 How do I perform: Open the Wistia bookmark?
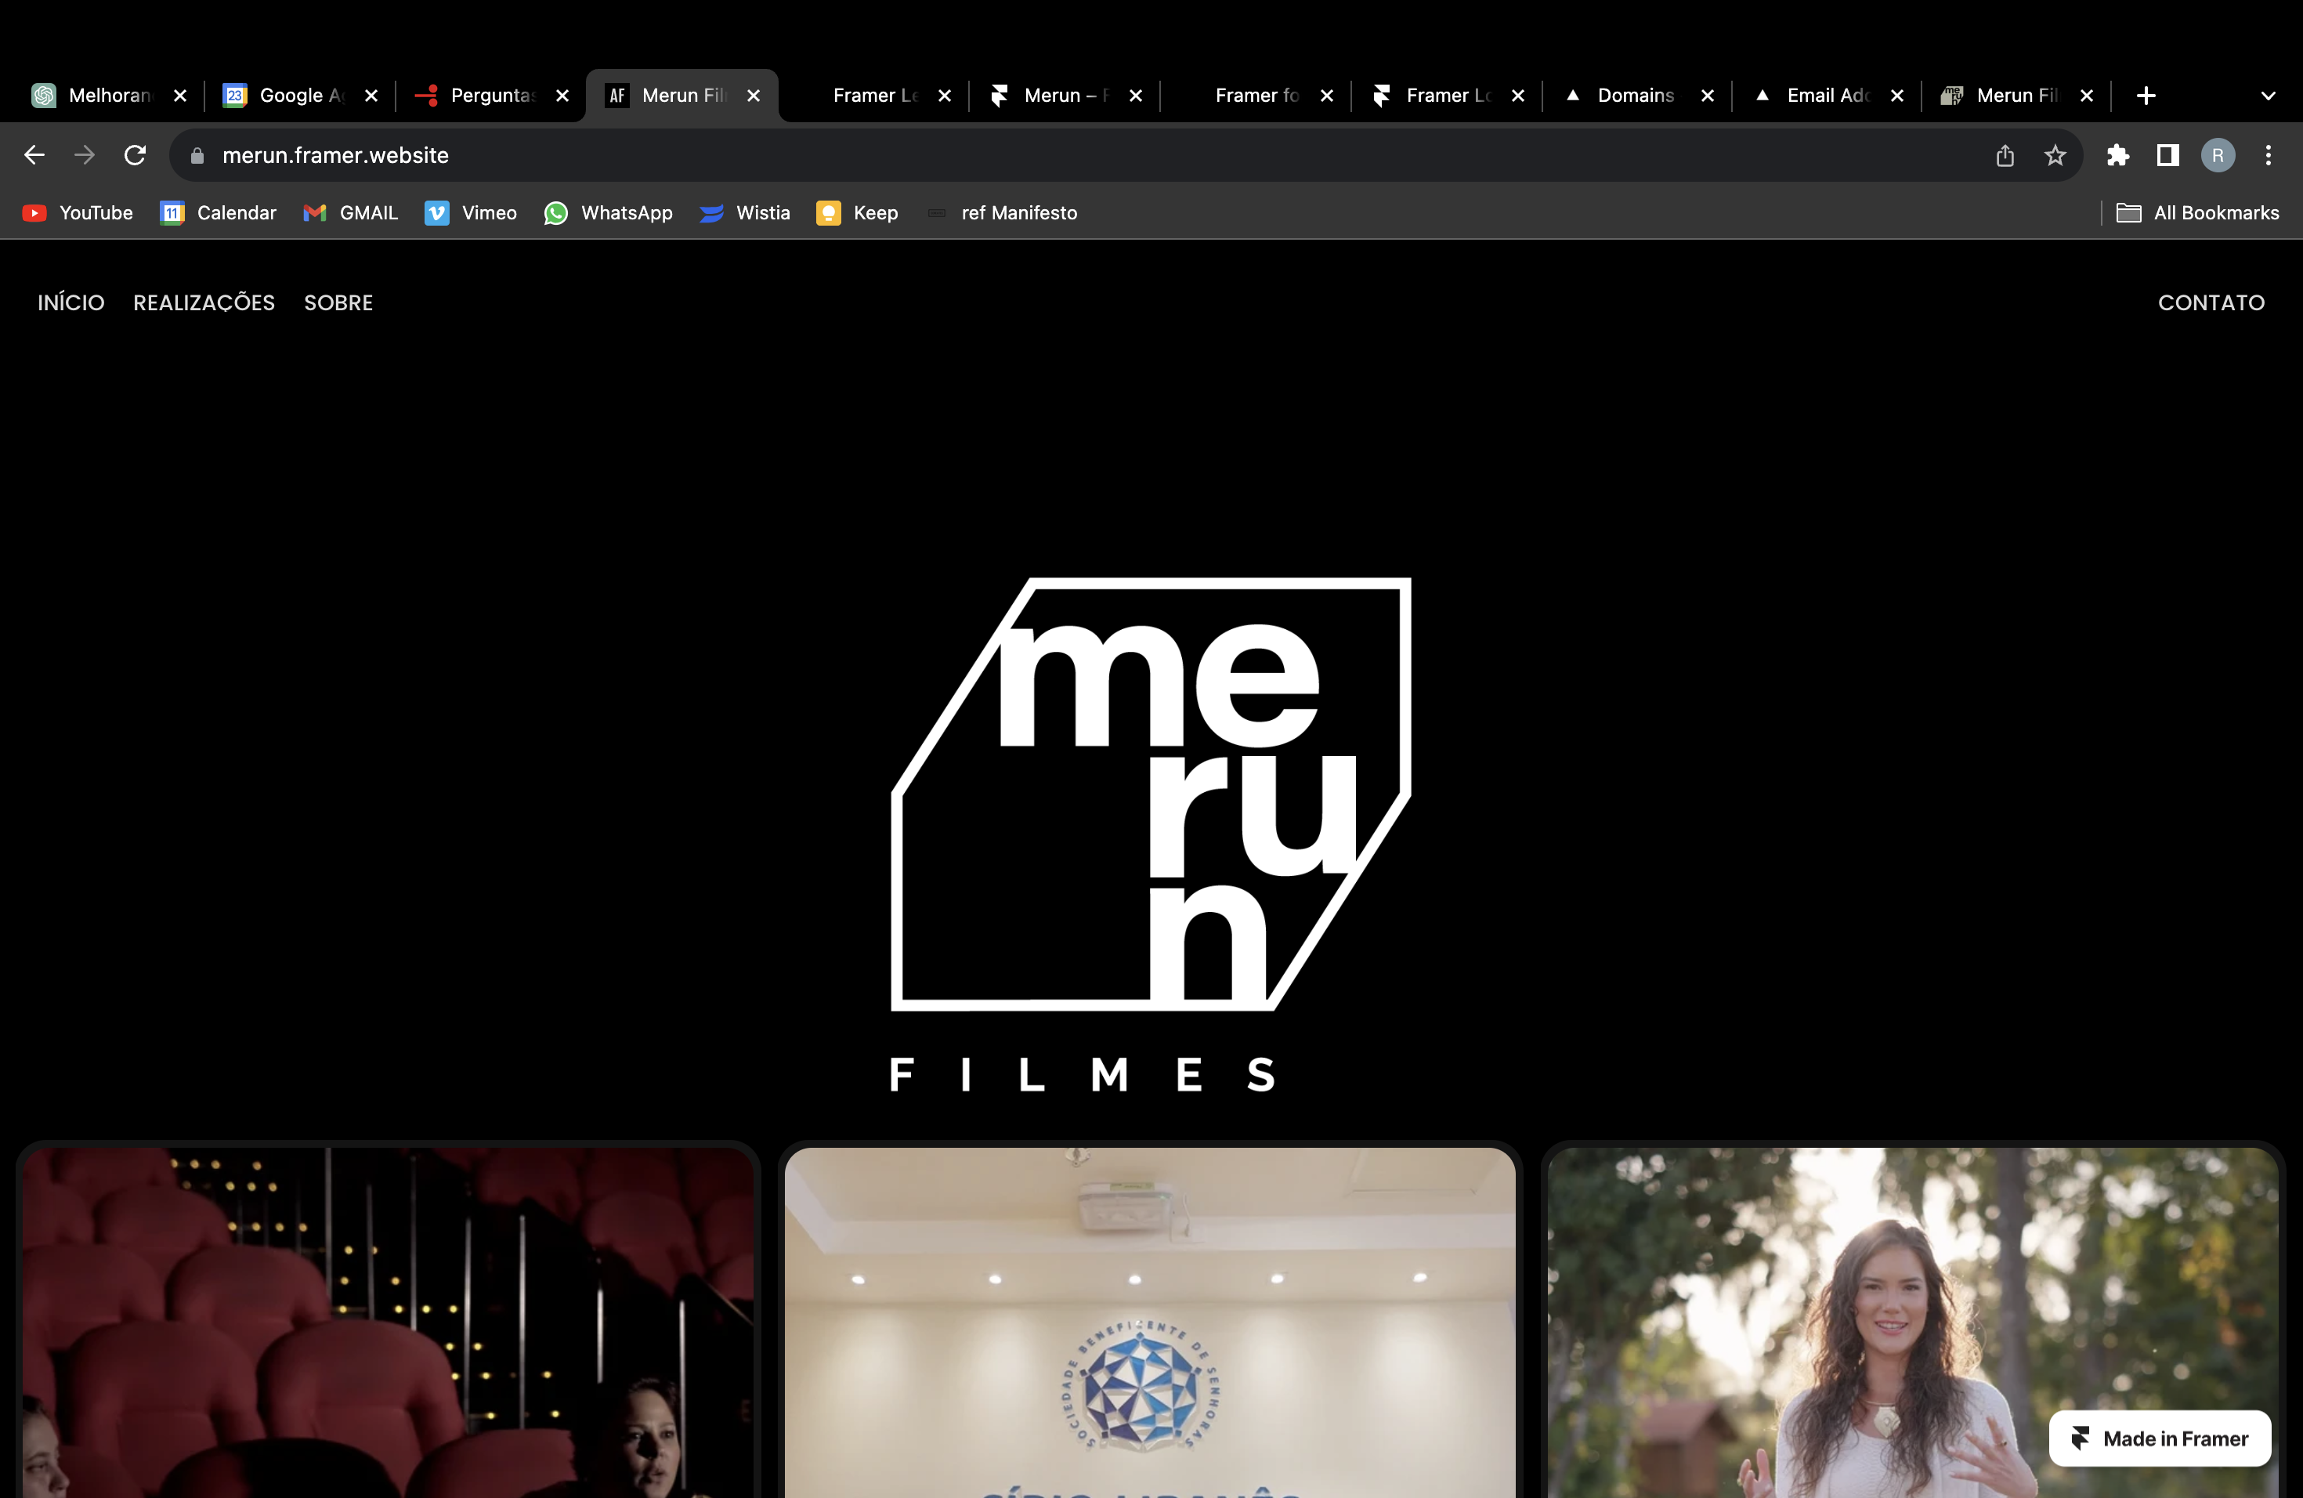(x=744, y=213)
